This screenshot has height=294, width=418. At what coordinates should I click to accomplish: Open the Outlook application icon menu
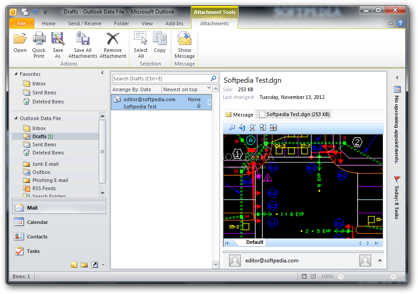[13, 12]
